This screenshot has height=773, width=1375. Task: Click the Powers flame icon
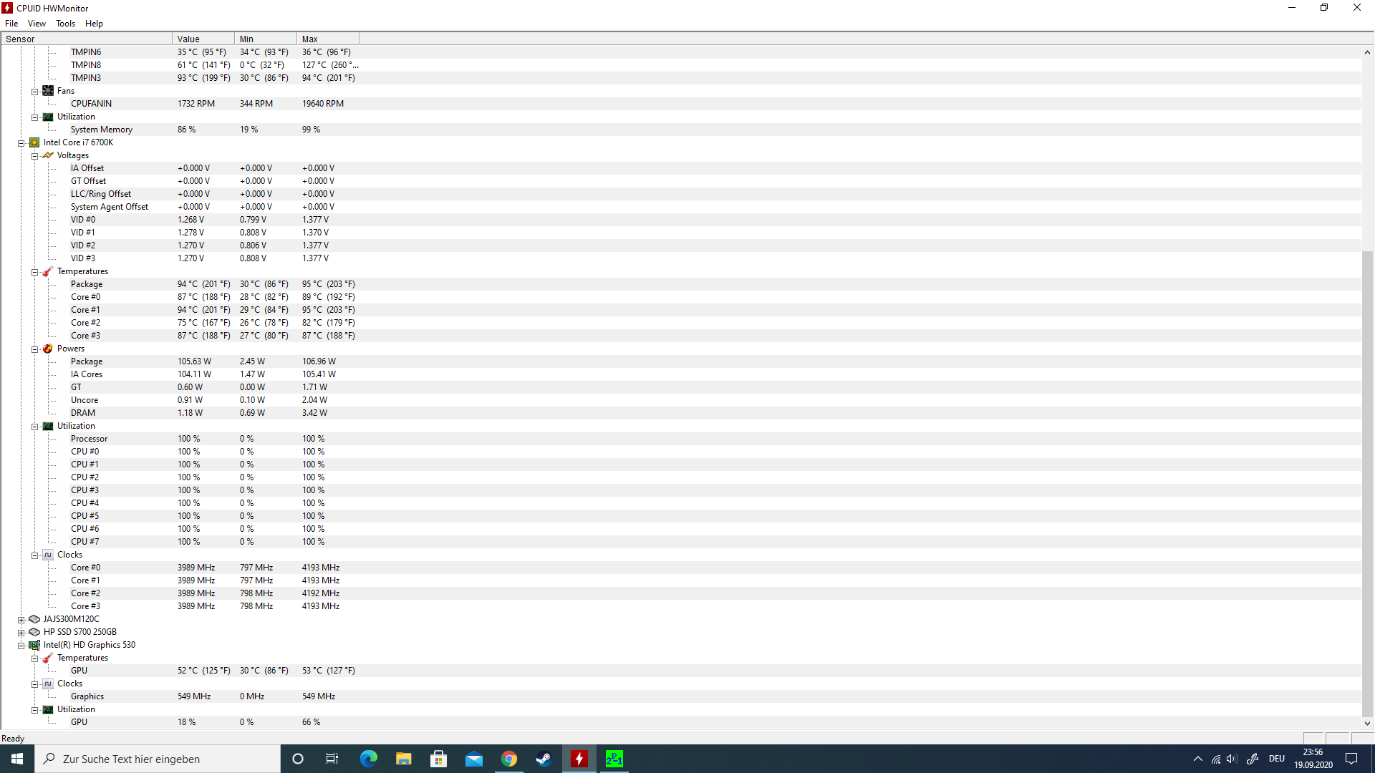47,349
